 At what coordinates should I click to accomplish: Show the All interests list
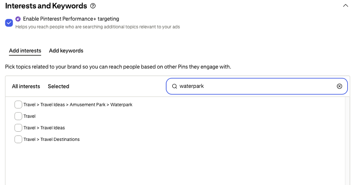(x=26, y=86)
